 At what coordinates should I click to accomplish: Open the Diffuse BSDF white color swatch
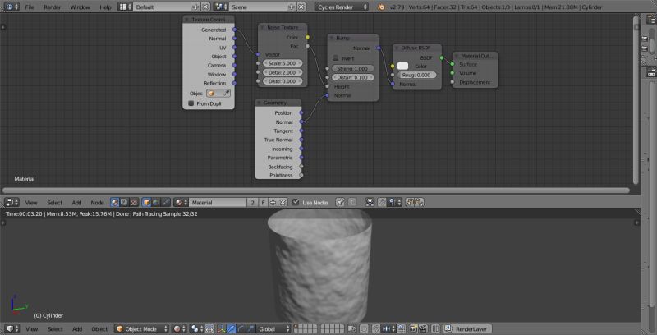(x=402, y=66)
